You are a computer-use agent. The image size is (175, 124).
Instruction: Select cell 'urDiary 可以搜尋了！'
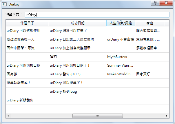point(78,83)
